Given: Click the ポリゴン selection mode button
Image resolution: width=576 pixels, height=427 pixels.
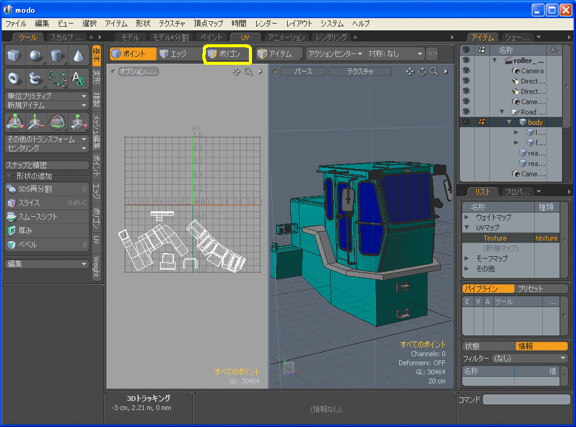Looking at the screenshot, I should [x=227, y=54].
